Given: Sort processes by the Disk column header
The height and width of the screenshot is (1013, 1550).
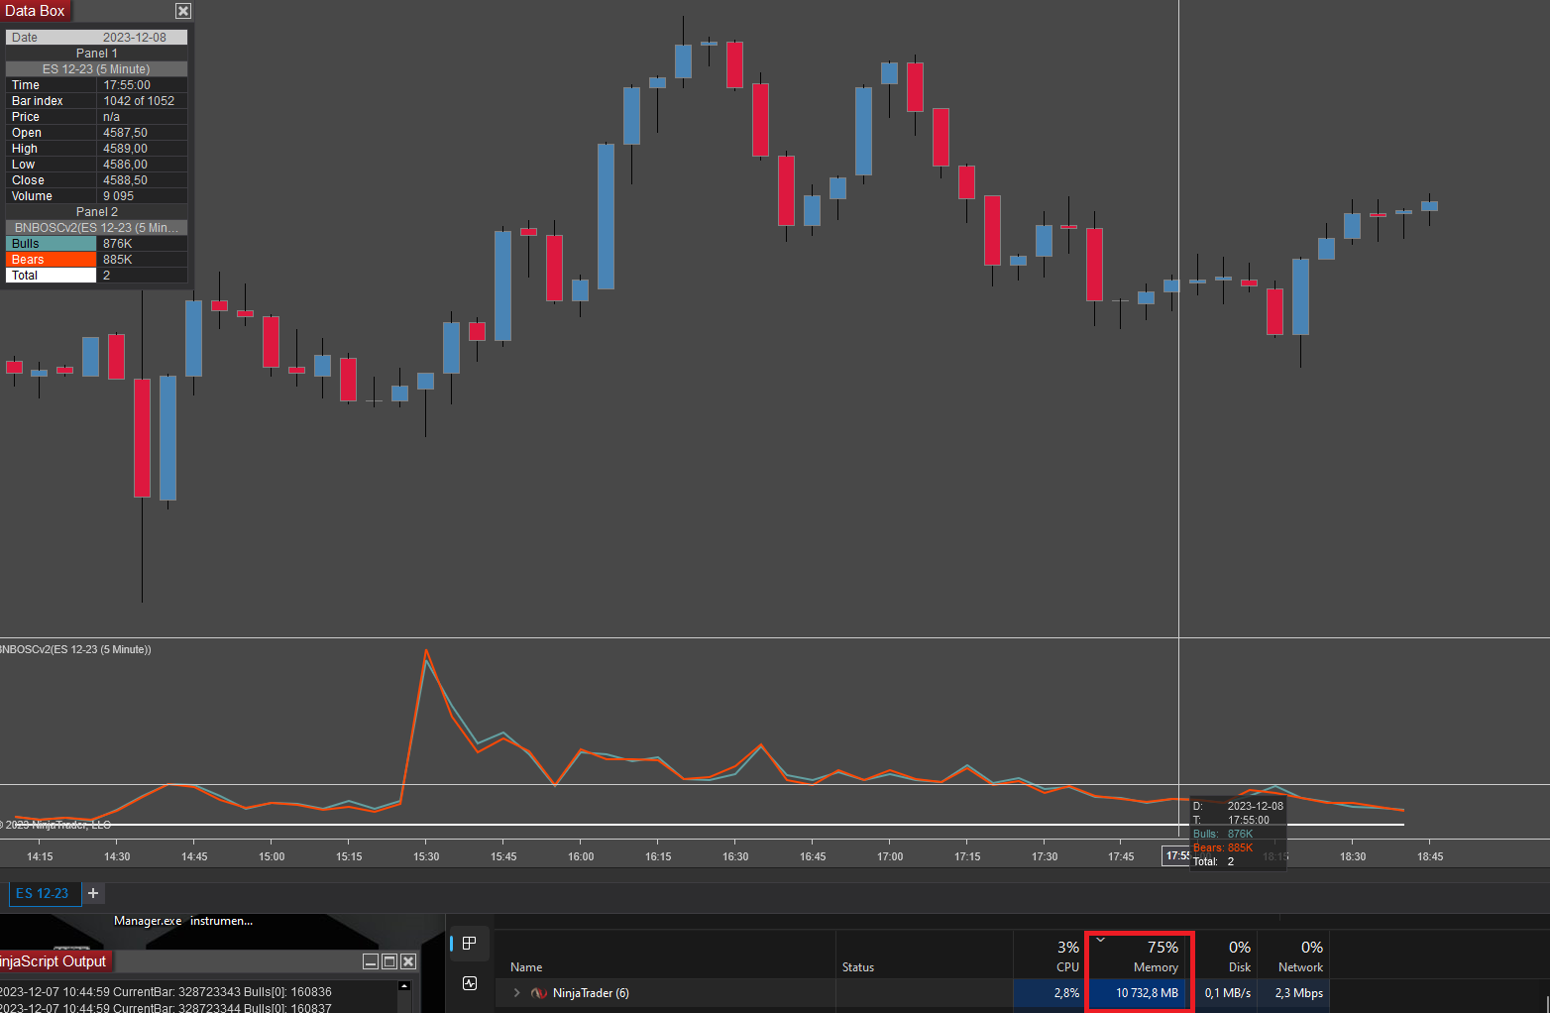Looking at the screenshot, I should pos(1240,967).
